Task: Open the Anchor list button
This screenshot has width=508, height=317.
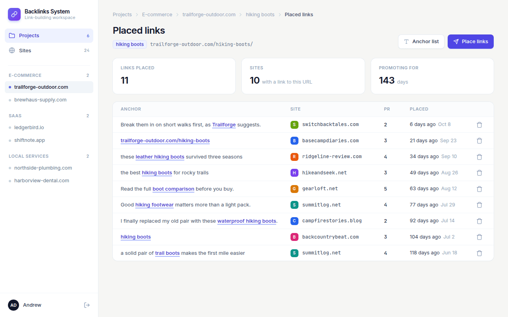Action: (421, 42)
